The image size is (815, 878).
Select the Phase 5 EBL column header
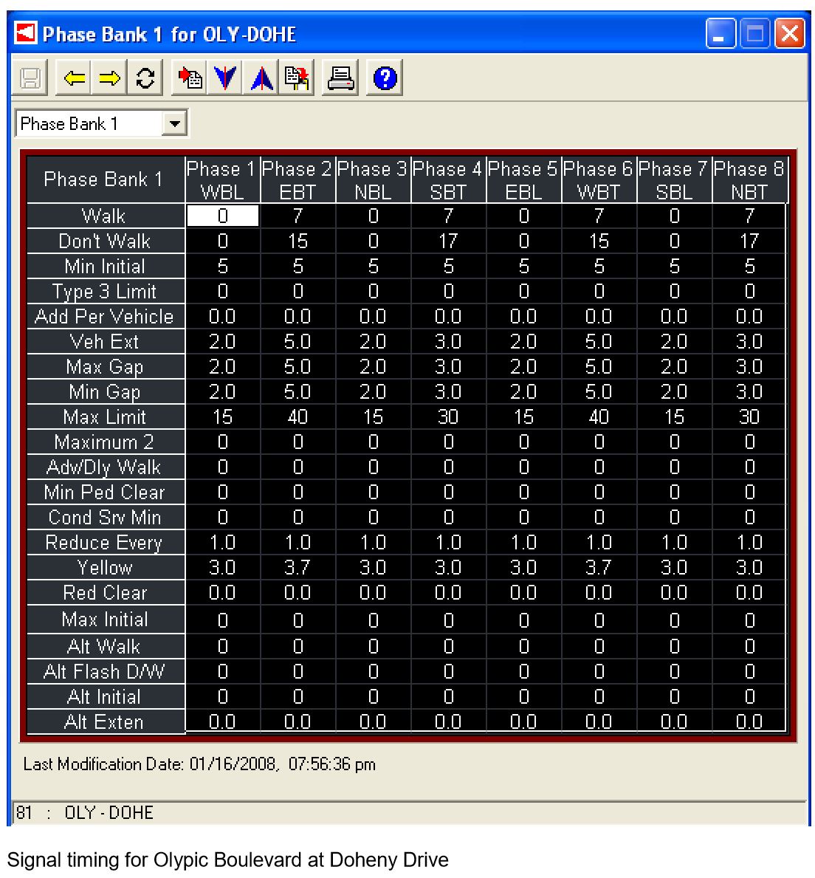(x=523, y=179)
